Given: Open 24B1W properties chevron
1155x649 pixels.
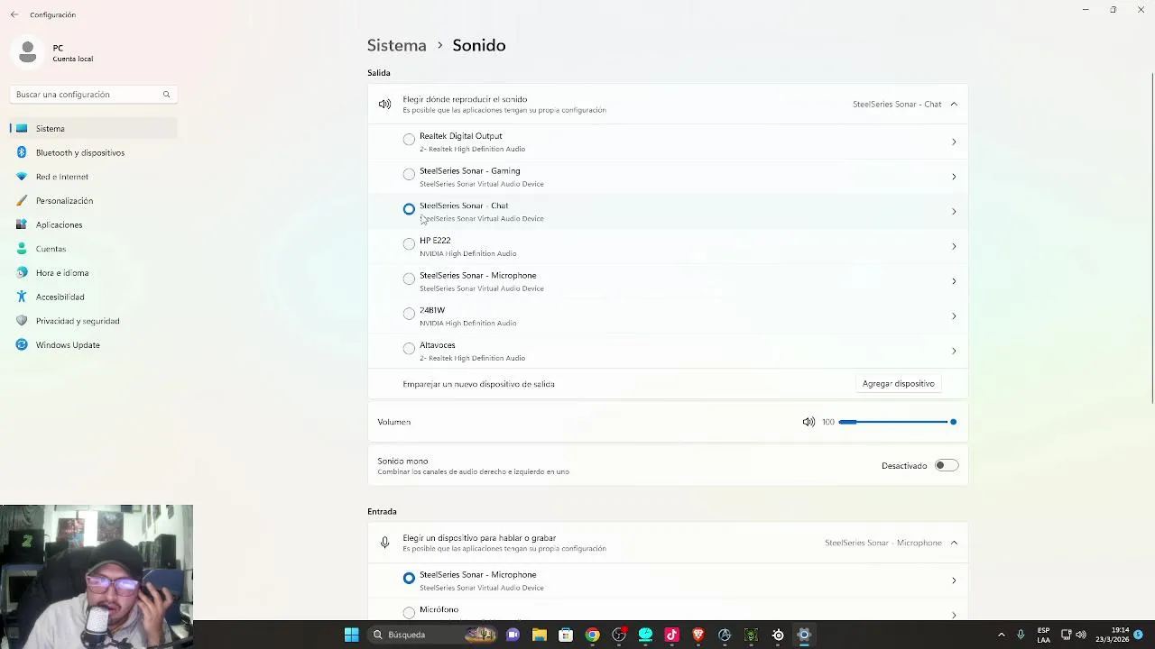Looking at the screenshot, I should (954, 316).
